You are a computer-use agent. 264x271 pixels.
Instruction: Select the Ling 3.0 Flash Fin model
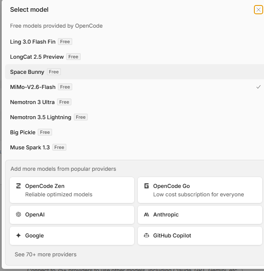[134, 42]
